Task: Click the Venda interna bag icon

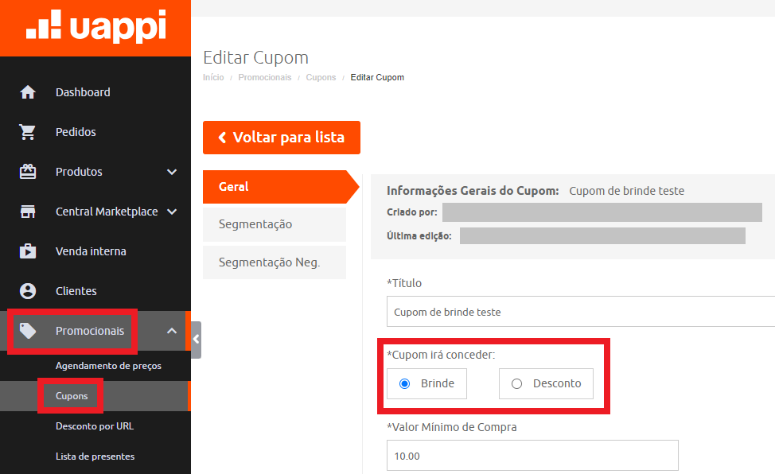Action: 28,251
